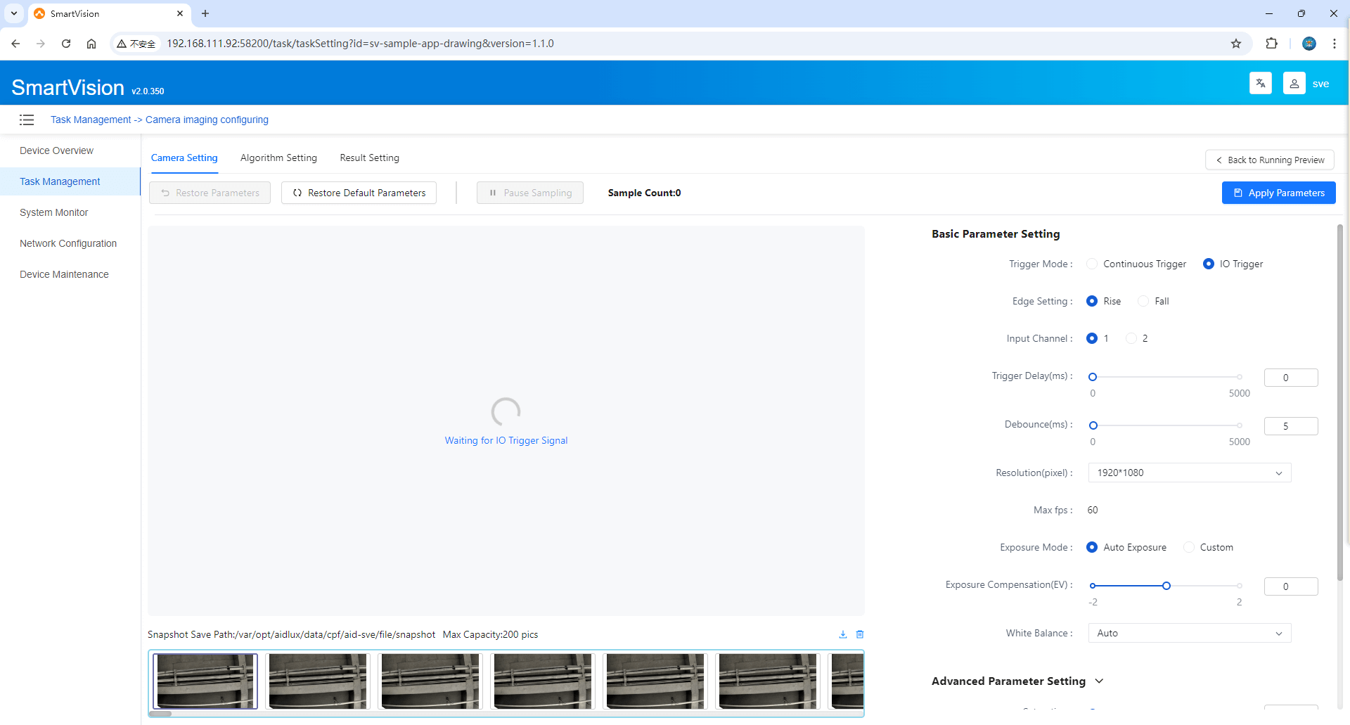The width and height of the screenshot is (1350, 725).
Task: Delete snapshots with the trash icon
Action: tap(859, 634)
